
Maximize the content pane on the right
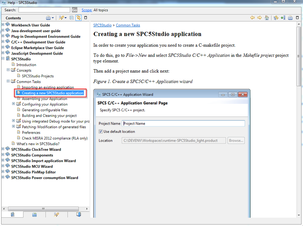tap(298, 18)
